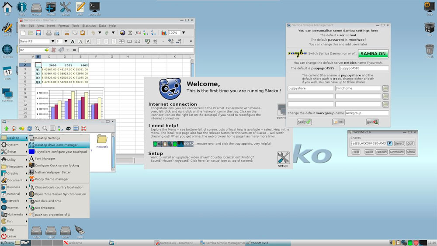Click the install desktop icon
This screenshot has width=437, height=246.
(x=51, y=9)
